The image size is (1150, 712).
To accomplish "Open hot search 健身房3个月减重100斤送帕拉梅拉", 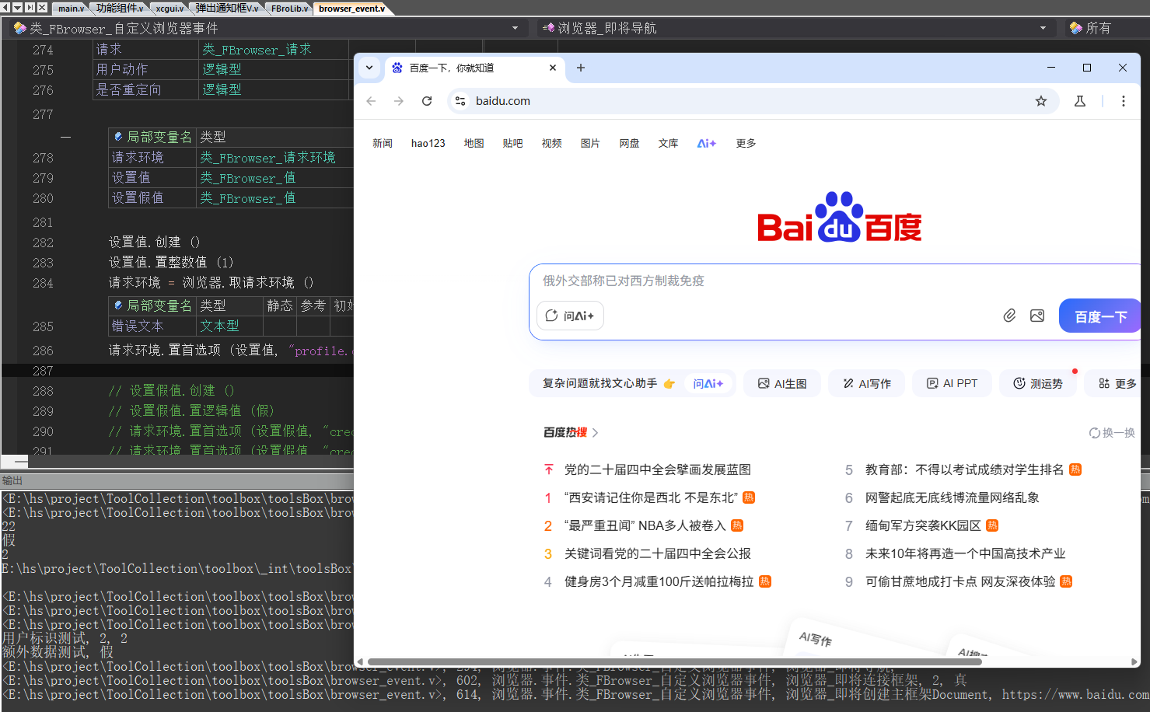I will tap(659, 581).
